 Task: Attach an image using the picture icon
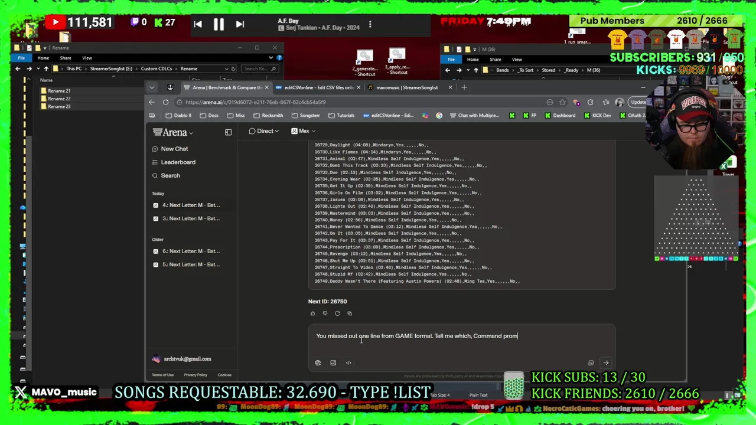click(333, 363)
